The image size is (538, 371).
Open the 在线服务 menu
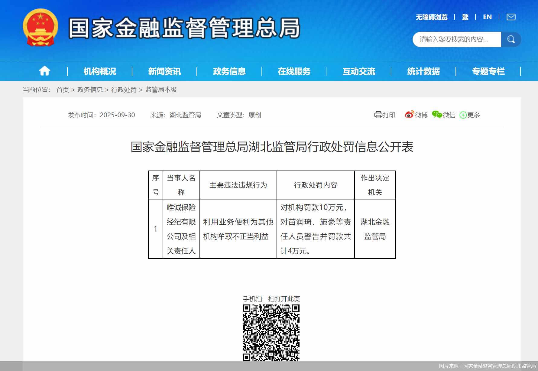(294, 71)
